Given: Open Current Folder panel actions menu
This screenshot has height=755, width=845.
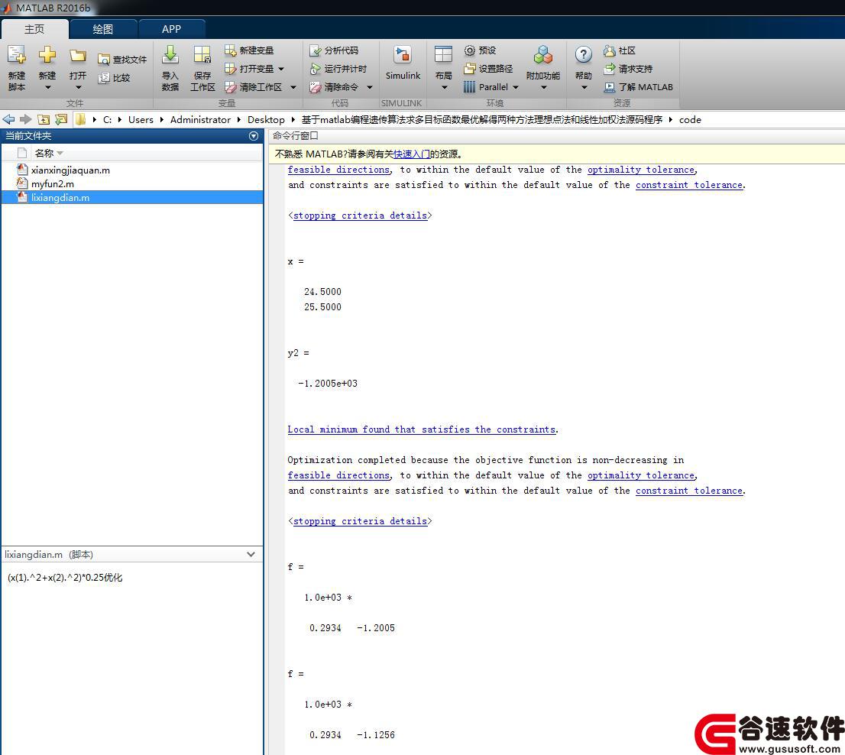Looking at the screenshot, I should point(254,136).
